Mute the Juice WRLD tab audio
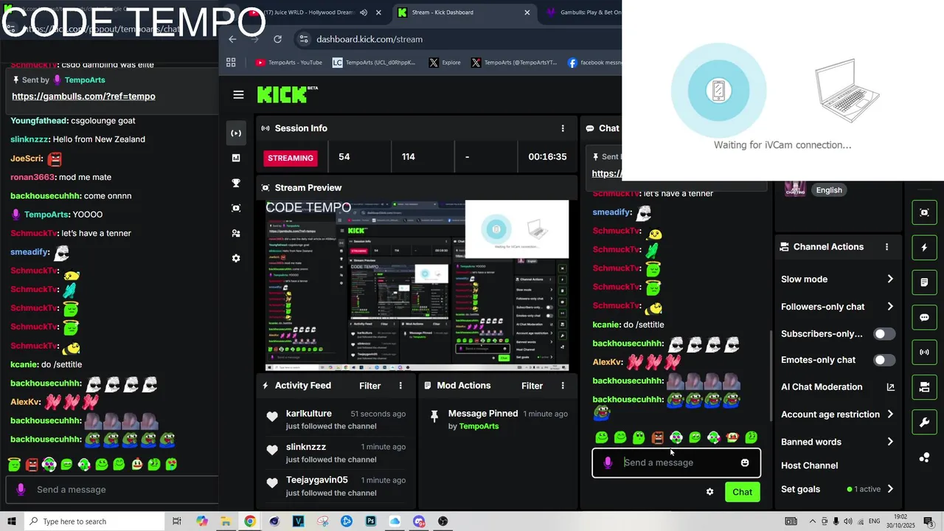Image resolution: width=944 pixels, height=531 pixels. pos(364,13)
